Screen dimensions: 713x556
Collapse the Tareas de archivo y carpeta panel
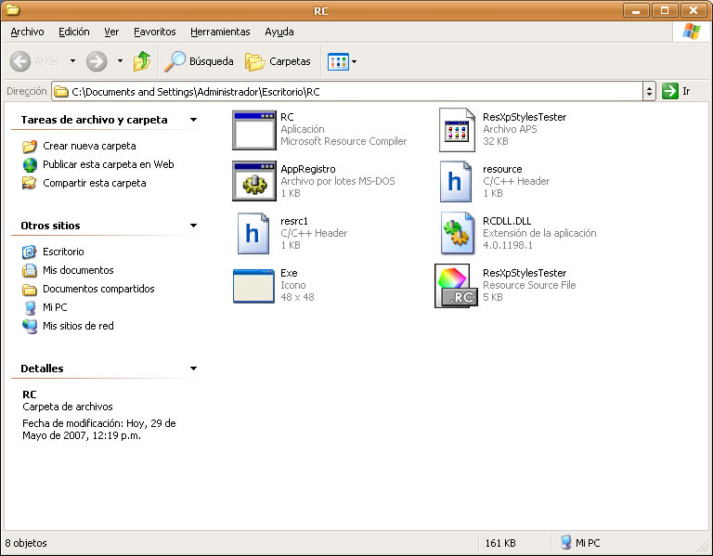pos(193,120)
